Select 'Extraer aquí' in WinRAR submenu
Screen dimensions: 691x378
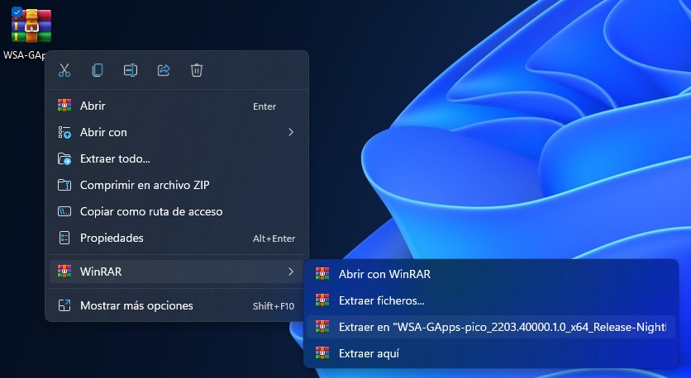(369, 353)
